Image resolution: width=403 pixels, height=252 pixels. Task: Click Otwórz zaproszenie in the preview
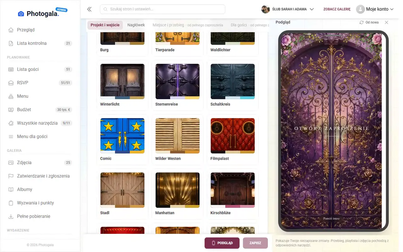click(331, 129)
